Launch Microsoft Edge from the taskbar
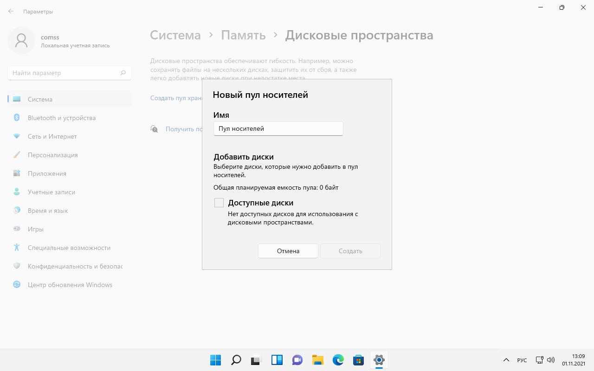 point(338,360)
